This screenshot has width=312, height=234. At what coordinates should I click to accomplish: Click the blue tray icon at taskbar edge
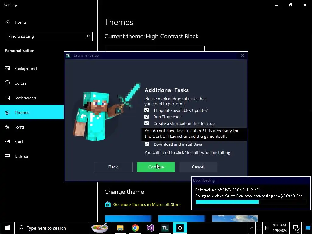[308, 228]
